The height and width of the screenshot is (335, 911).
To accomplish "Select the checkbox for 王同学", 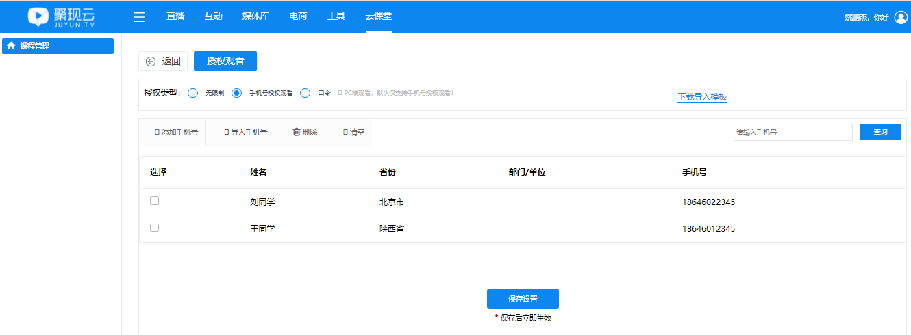I will [x=154, y=228].
